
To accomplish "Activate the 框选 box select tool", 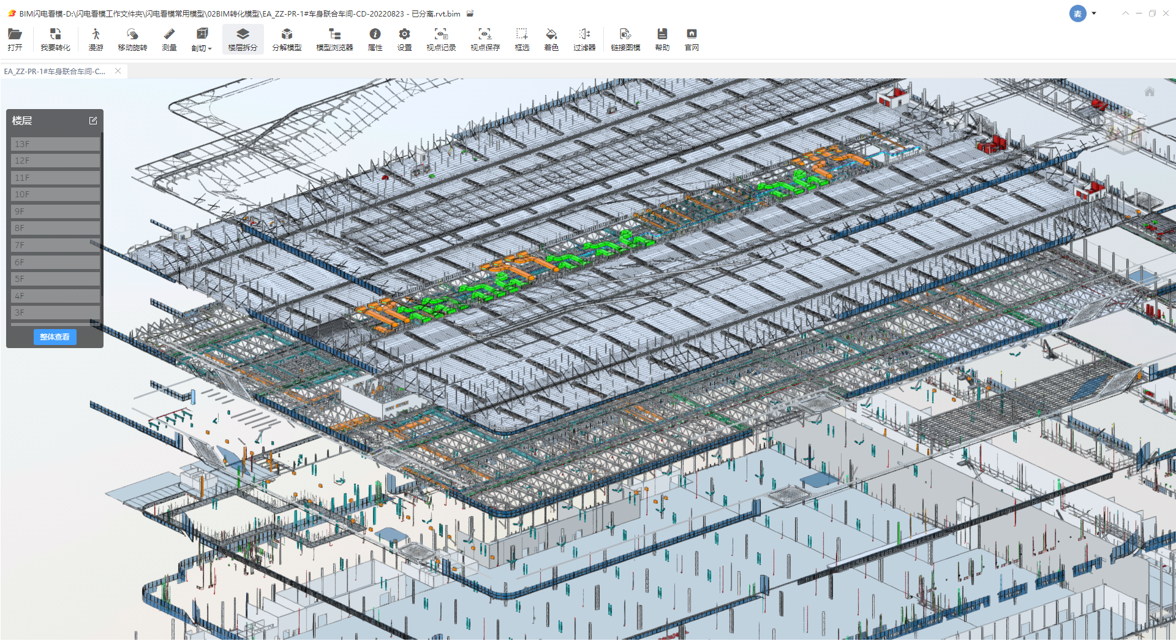I will click(x=522, y=39).
